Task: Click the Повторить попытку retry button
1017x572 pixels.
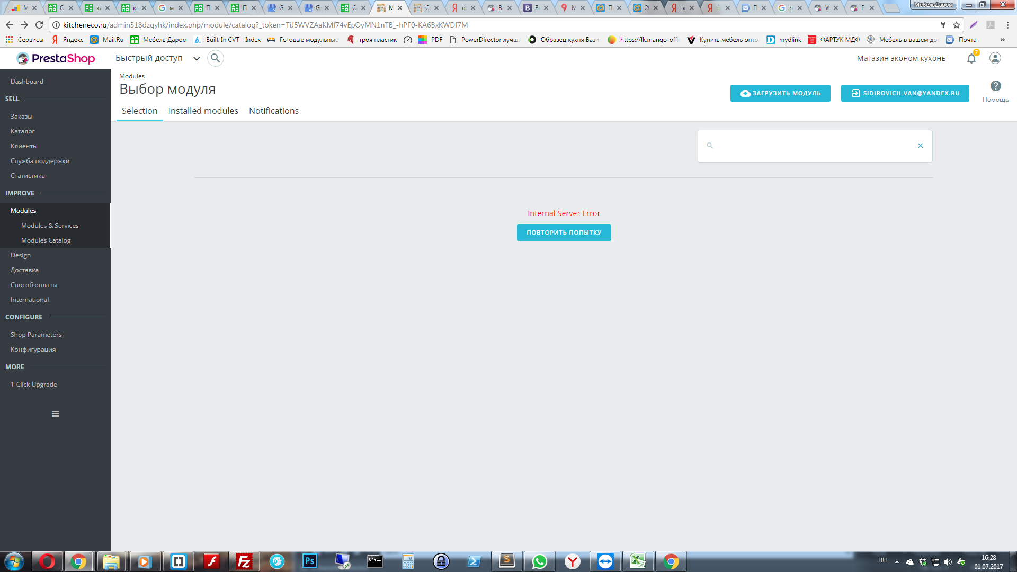Action: pyautogui.click(x=564, y=233)
